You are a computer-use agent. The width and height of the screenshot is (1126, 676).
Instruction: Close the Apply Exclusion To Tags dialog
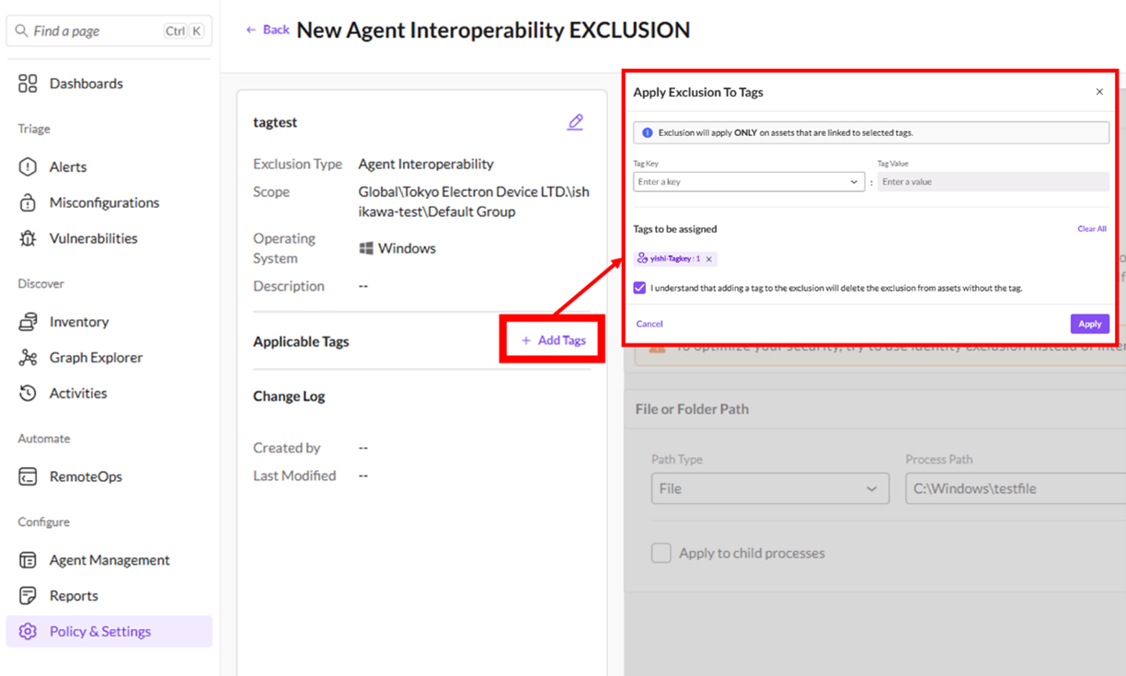(1099, 92)
